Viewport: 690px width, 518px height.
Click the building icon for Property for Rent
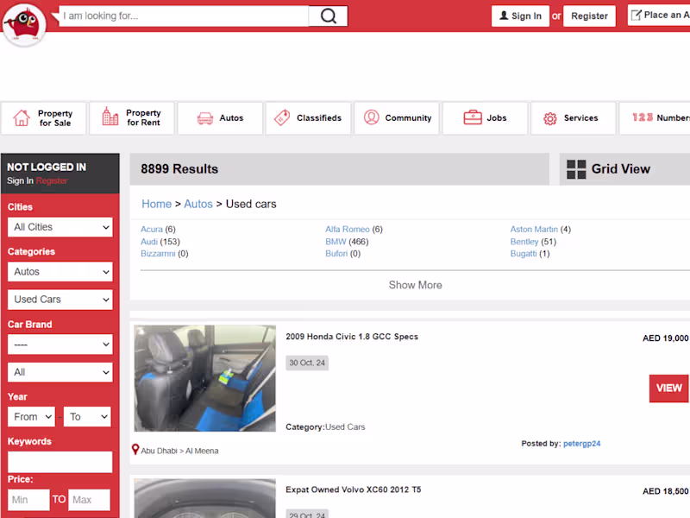pos(110,117)
